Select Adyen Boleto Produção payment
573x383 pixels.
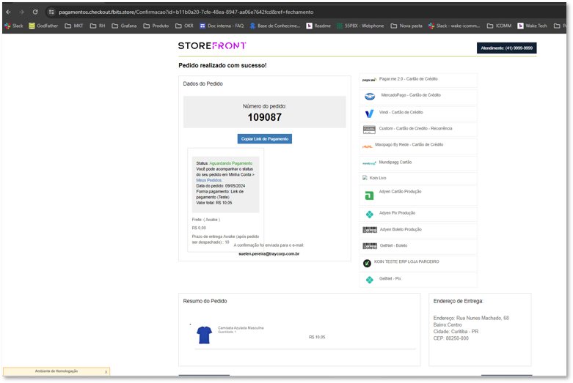click(418, 230)
